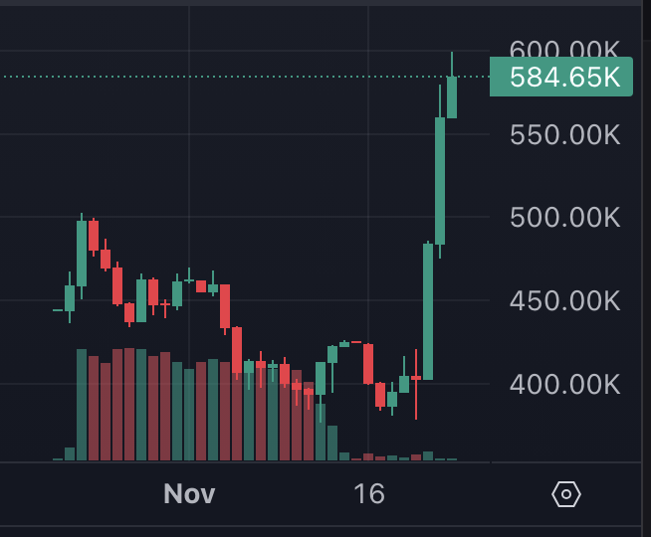The image size is (651, 537).
Task: Click the leftmost tall green volume bar
Action: (x=82, y=405)
